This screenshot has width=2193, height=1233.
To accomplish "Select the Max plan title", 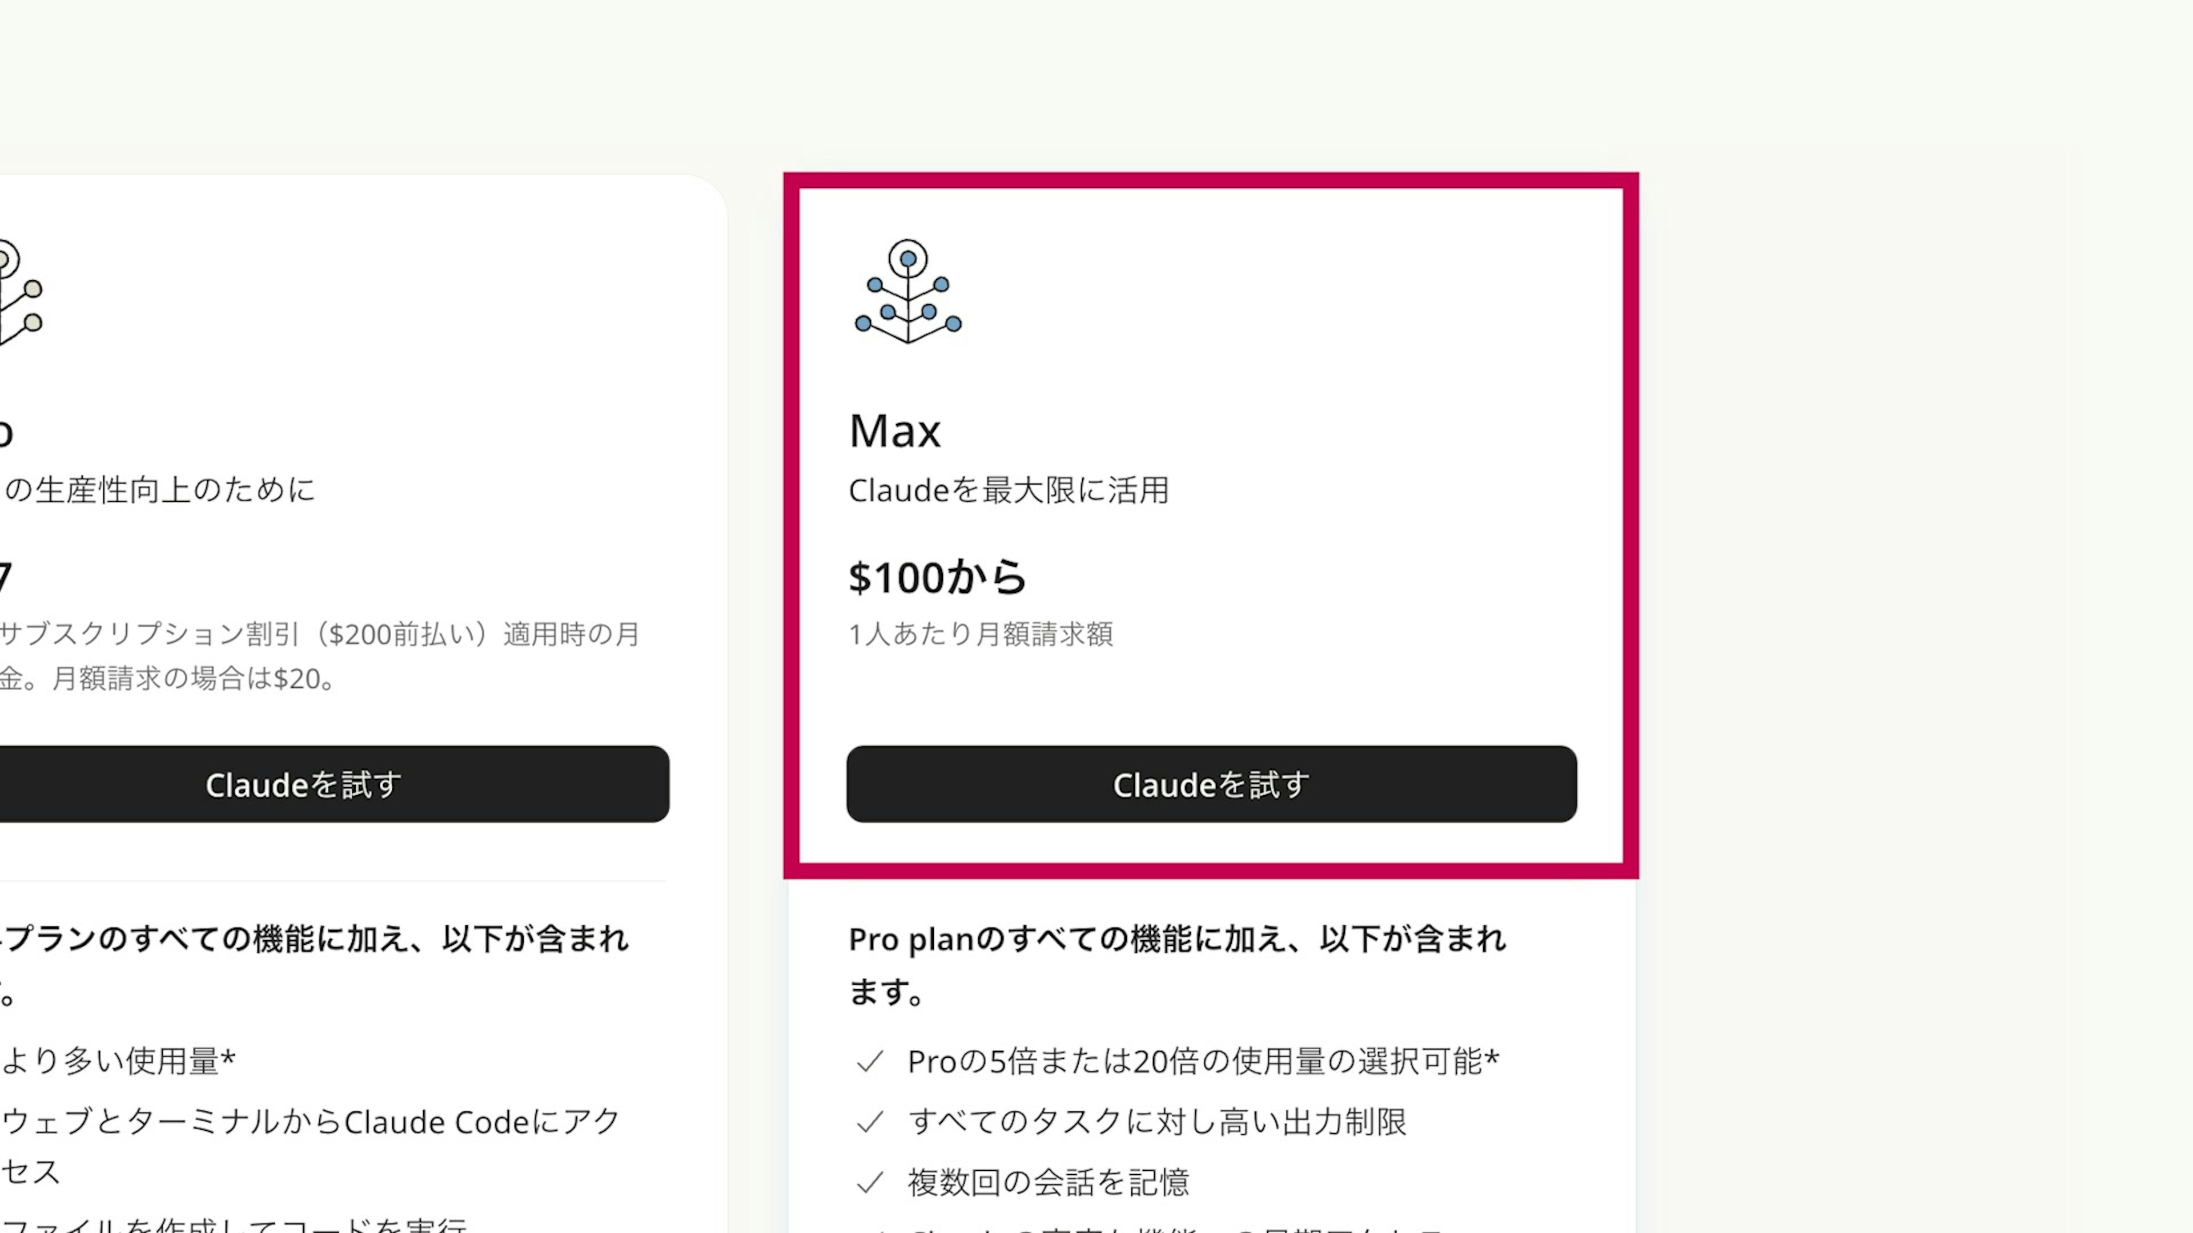I will pyautogui.click(x=895, y=430).
